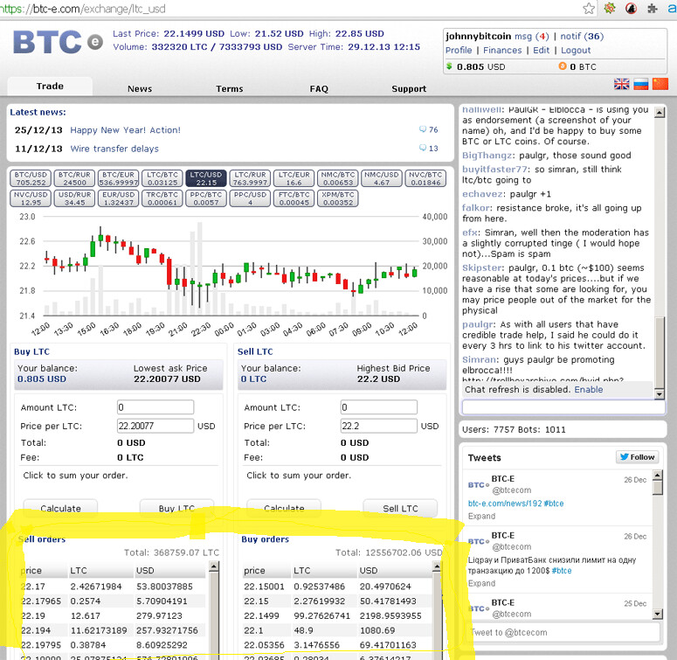Select the PPC/USD pair button

click(x=250, y=198)
